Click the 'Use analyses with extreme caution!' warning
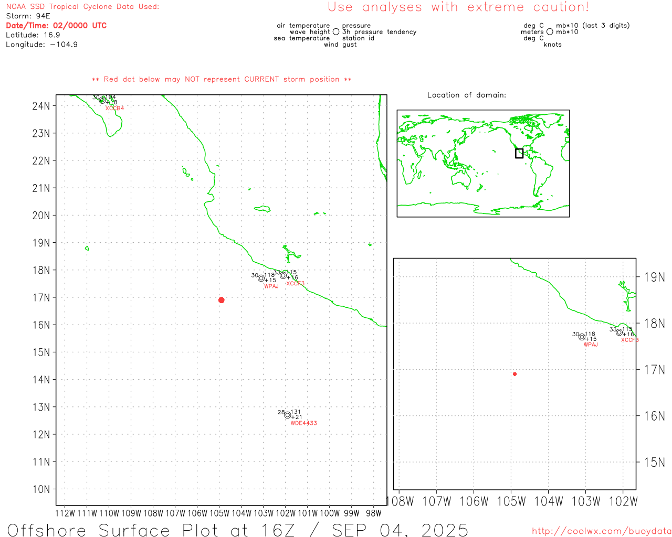672x537 pixels. tap(458, 7)
